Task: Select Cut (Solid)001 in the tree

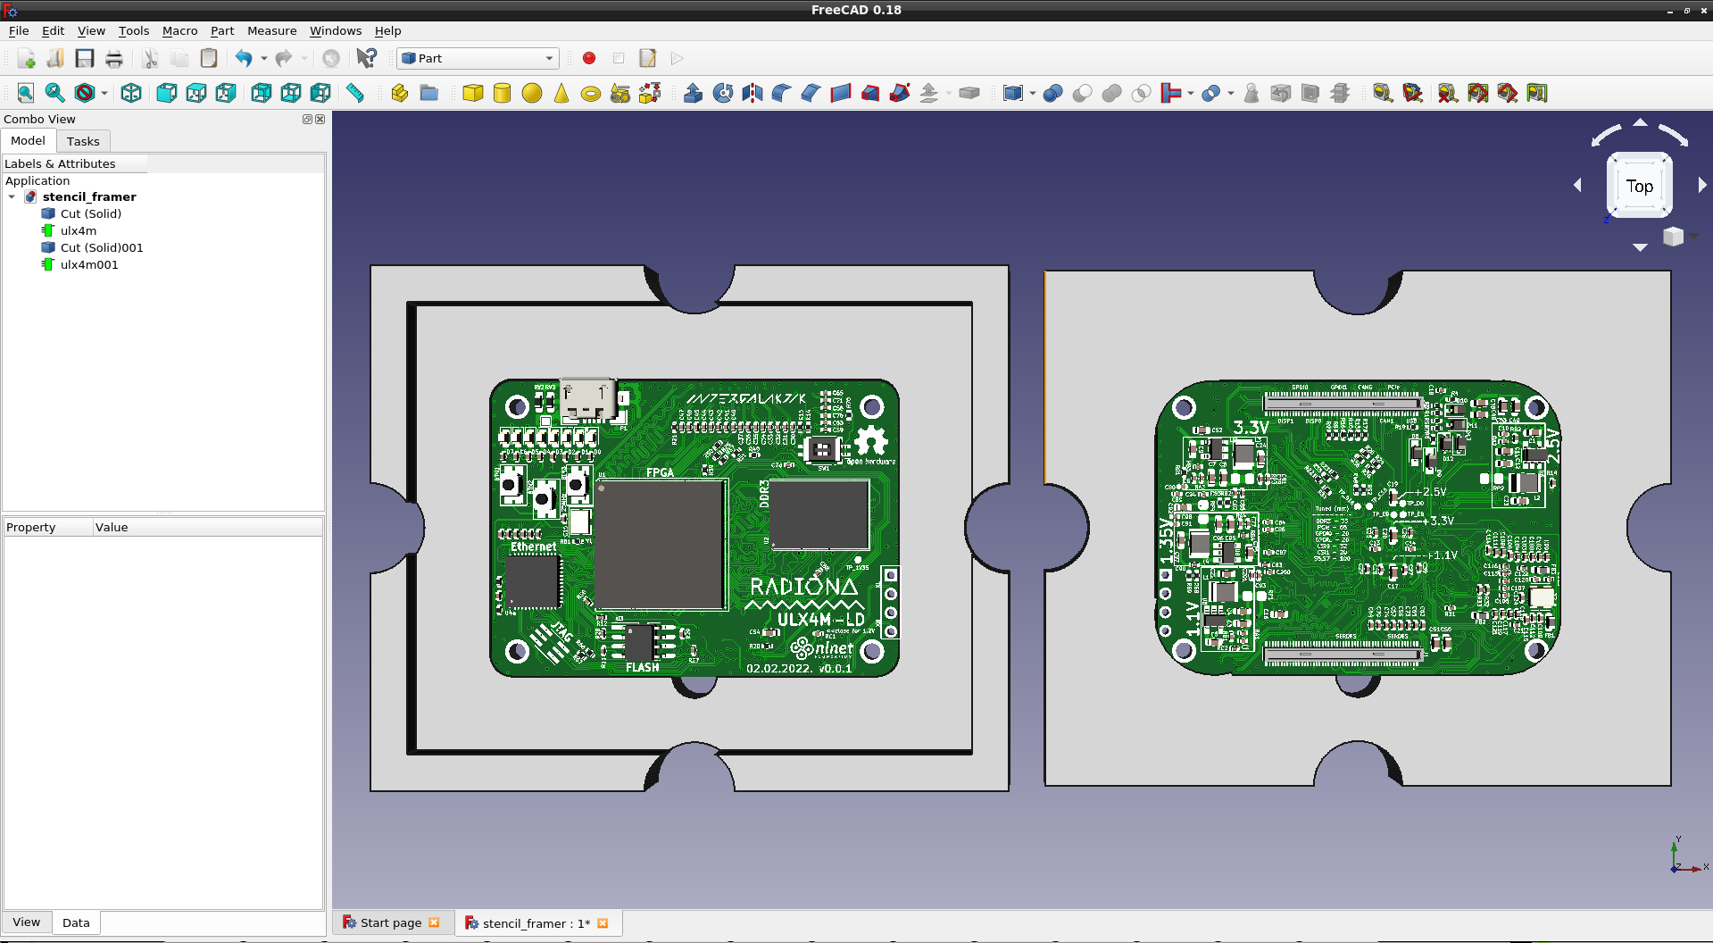Action: click(101, 247)
